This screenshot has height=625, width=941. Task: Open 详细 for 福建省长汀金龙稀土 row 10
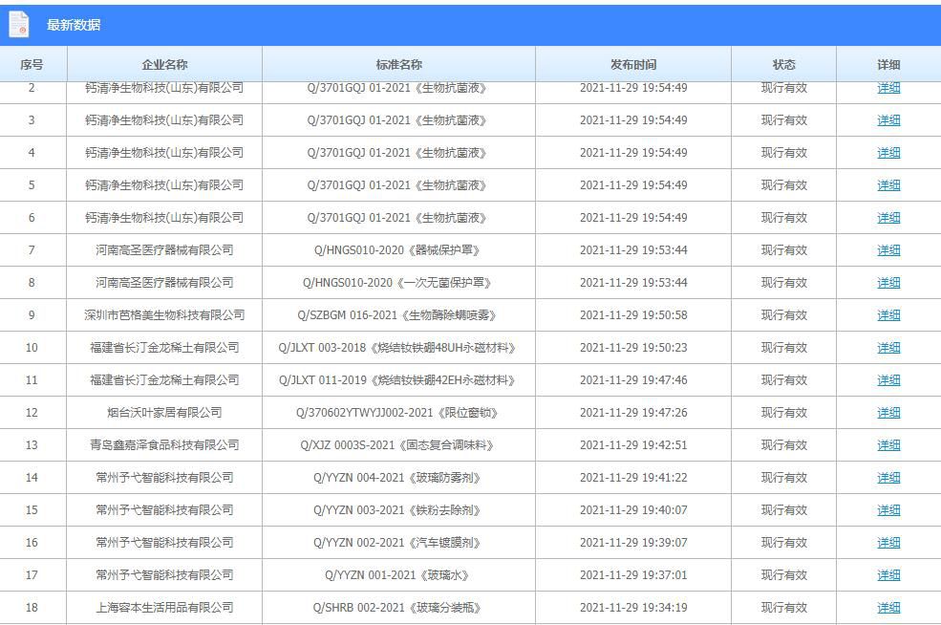(888, 348)
